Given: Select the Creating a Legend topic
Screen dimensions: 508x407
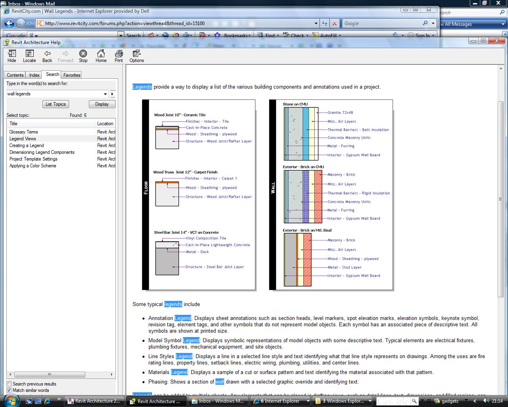Looking at the screenshot, I should tap(27, 145).
